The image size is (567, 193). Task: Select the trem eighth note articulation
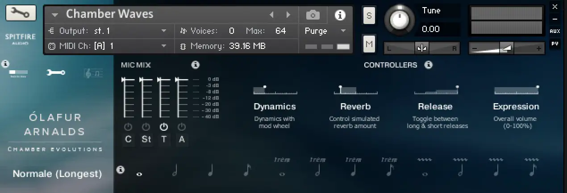(389, 168)
